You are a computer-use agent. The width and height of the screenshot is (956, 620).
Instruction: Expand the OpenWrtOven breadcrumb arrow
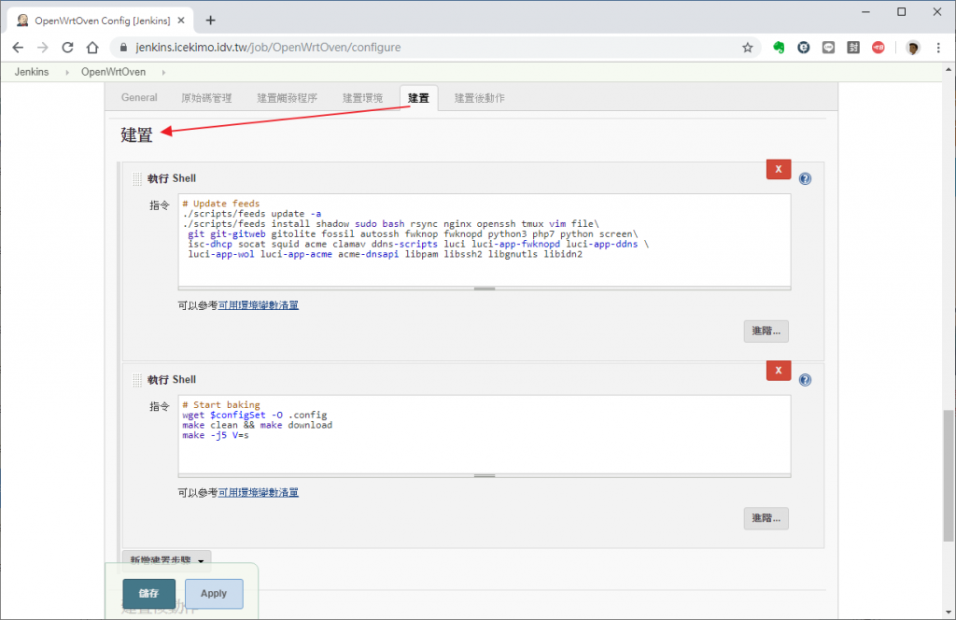[163, 72]
